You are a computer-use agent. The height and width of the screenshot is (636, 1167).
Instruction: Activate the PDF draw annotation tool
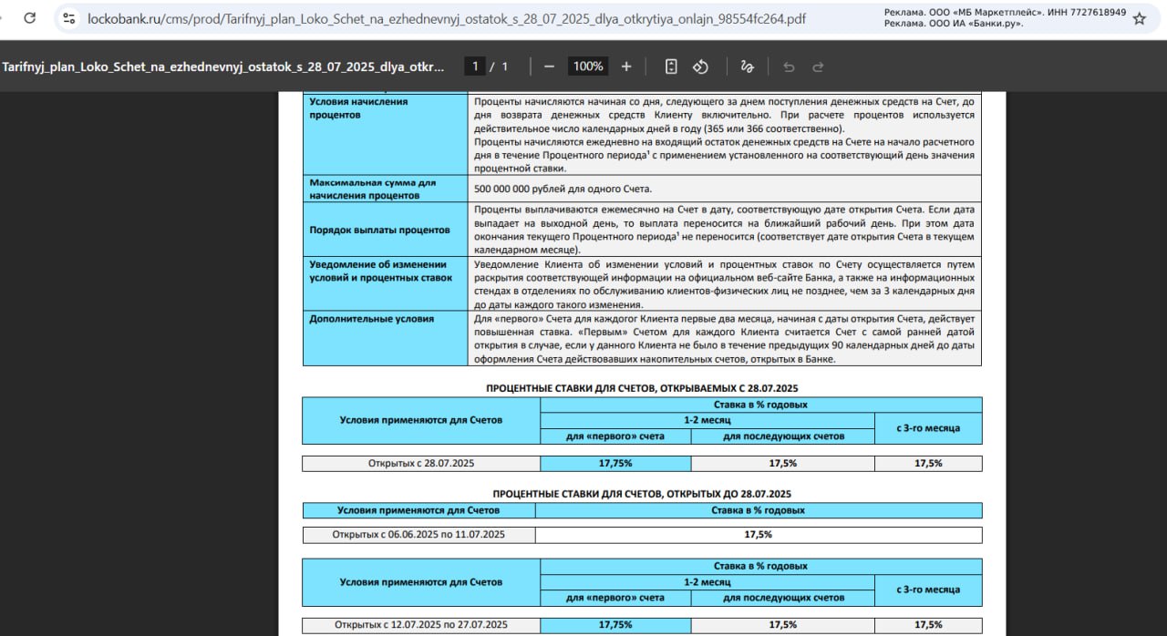(748, 67)
